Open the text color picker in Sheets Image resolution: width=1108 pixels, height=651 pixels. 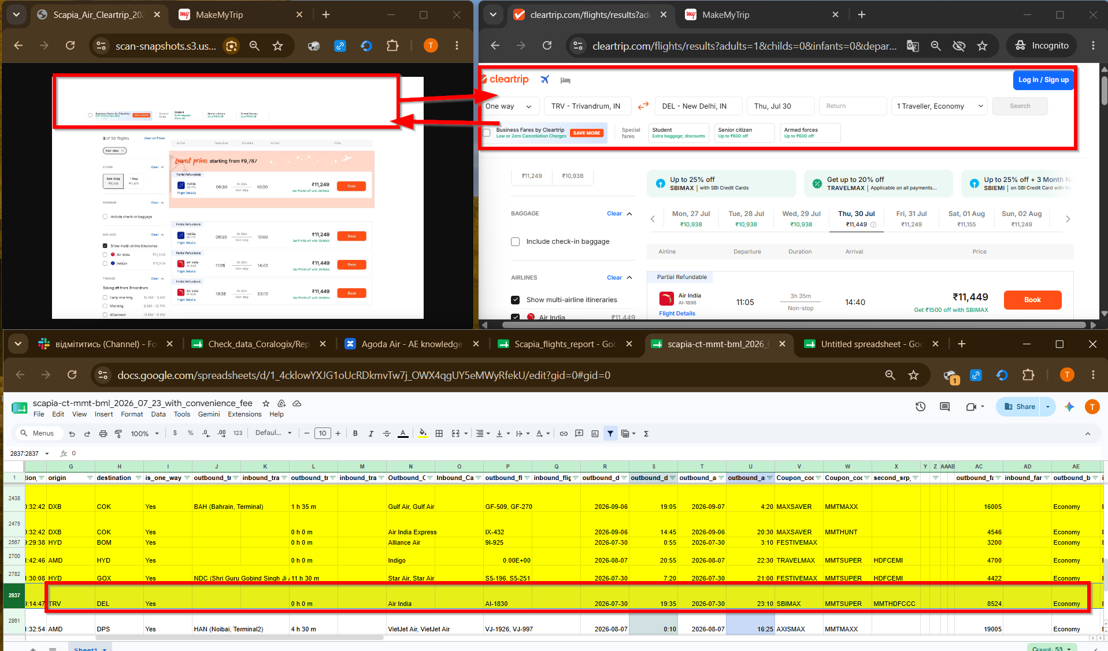[403, 433]
